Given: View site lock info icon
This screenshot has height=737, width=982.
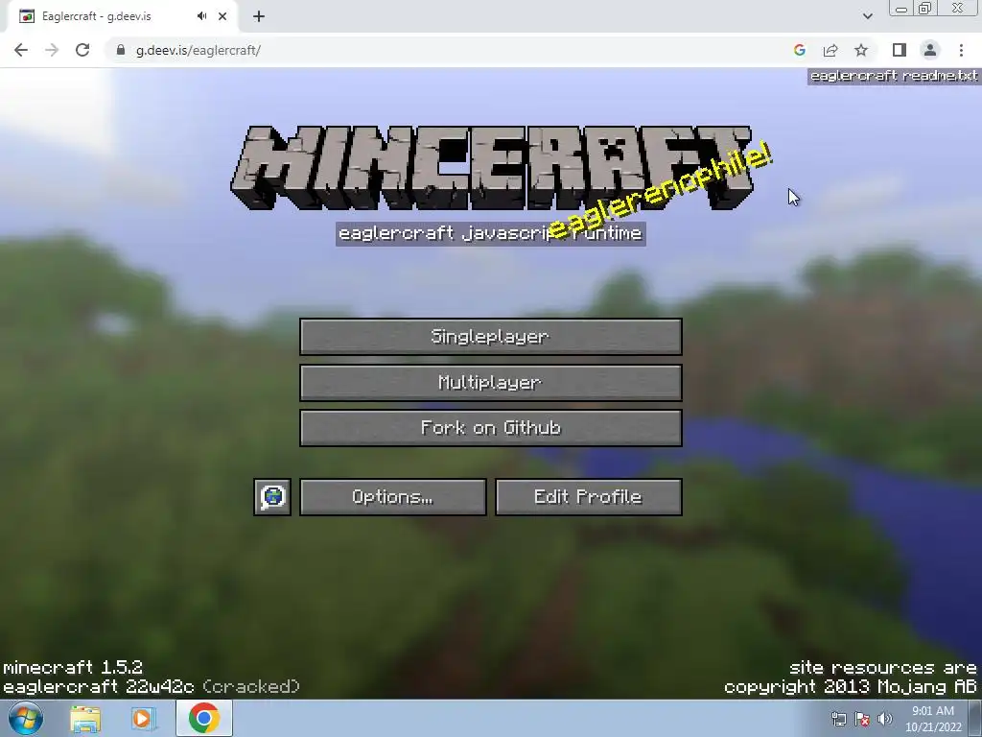Looking at the screenshot, I should pyautogui.click(x=121, y=50).
